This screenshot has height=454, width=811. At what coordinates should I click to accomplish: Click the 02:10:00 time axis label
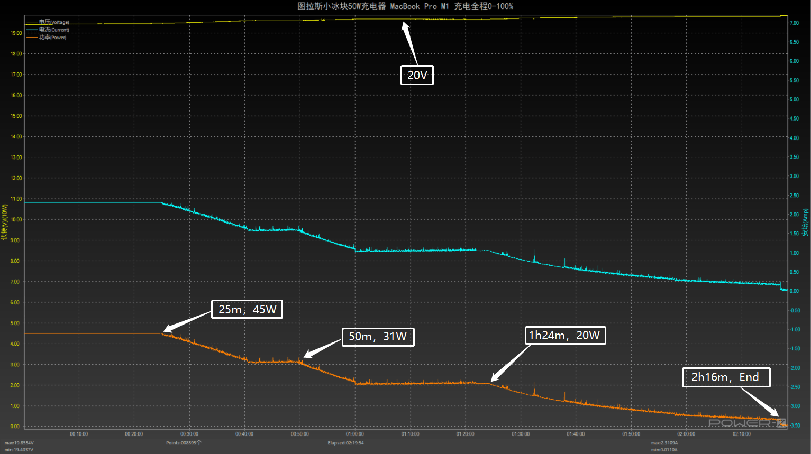[742, 434]
